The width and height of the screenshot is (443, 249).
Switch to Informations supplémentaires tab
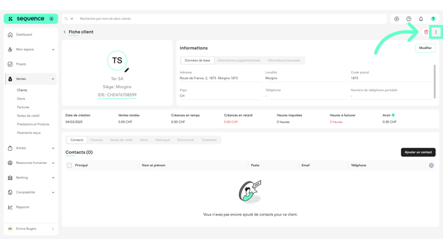(239, 60)
